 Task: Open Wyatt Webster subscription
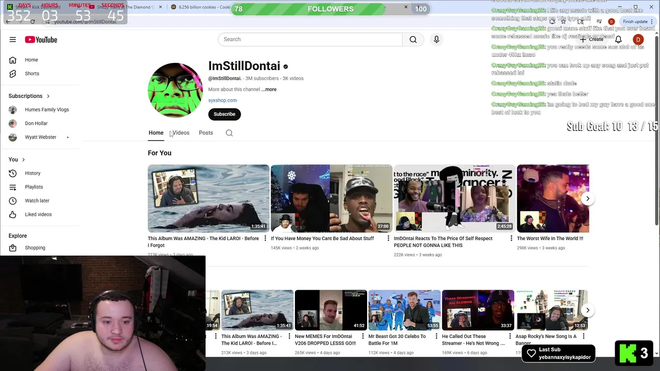click(40, 138)
